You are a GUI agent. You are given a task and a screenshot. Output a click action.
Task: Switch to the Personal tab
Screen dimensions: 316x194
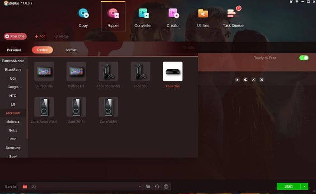(14, 50)
